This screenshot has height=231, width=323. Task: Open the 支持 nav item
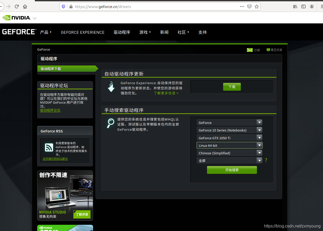pyautogui.click(x=203, y=32)
